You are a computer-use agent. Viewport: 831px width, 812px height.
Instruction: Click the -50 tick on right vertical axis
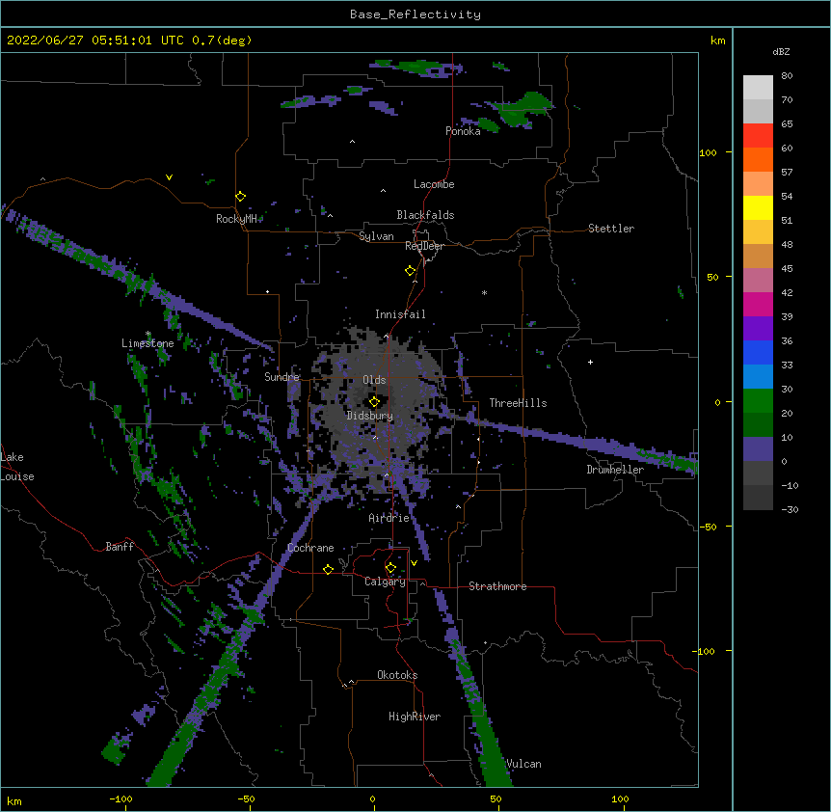pyautogui.click(x=708, y=527)
